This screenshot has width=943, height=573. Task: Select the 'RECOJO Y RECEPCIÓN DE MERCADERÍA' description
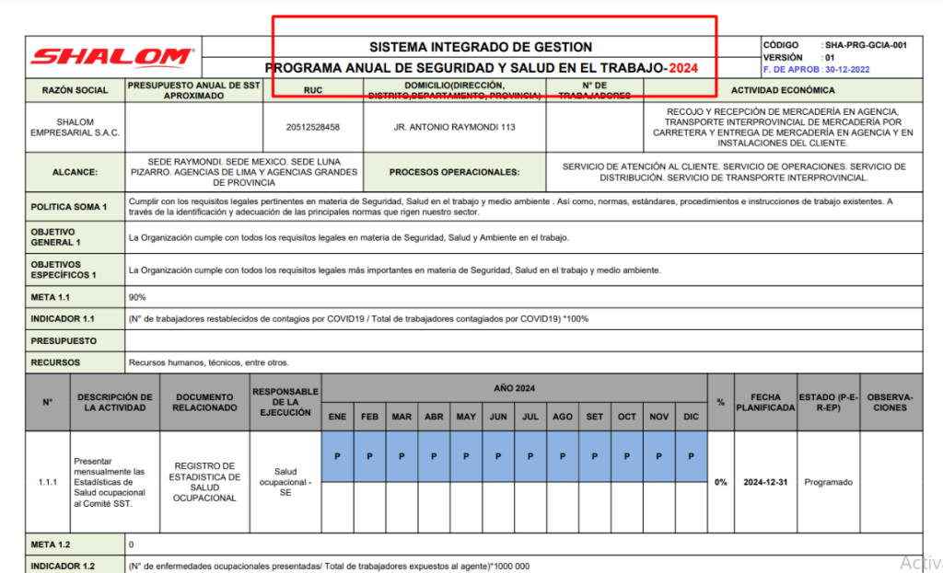[783, 127]
